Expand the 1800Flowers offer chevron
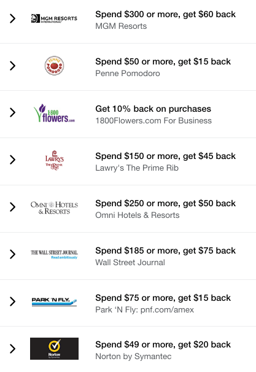256x372 pixels. [12, 112]
